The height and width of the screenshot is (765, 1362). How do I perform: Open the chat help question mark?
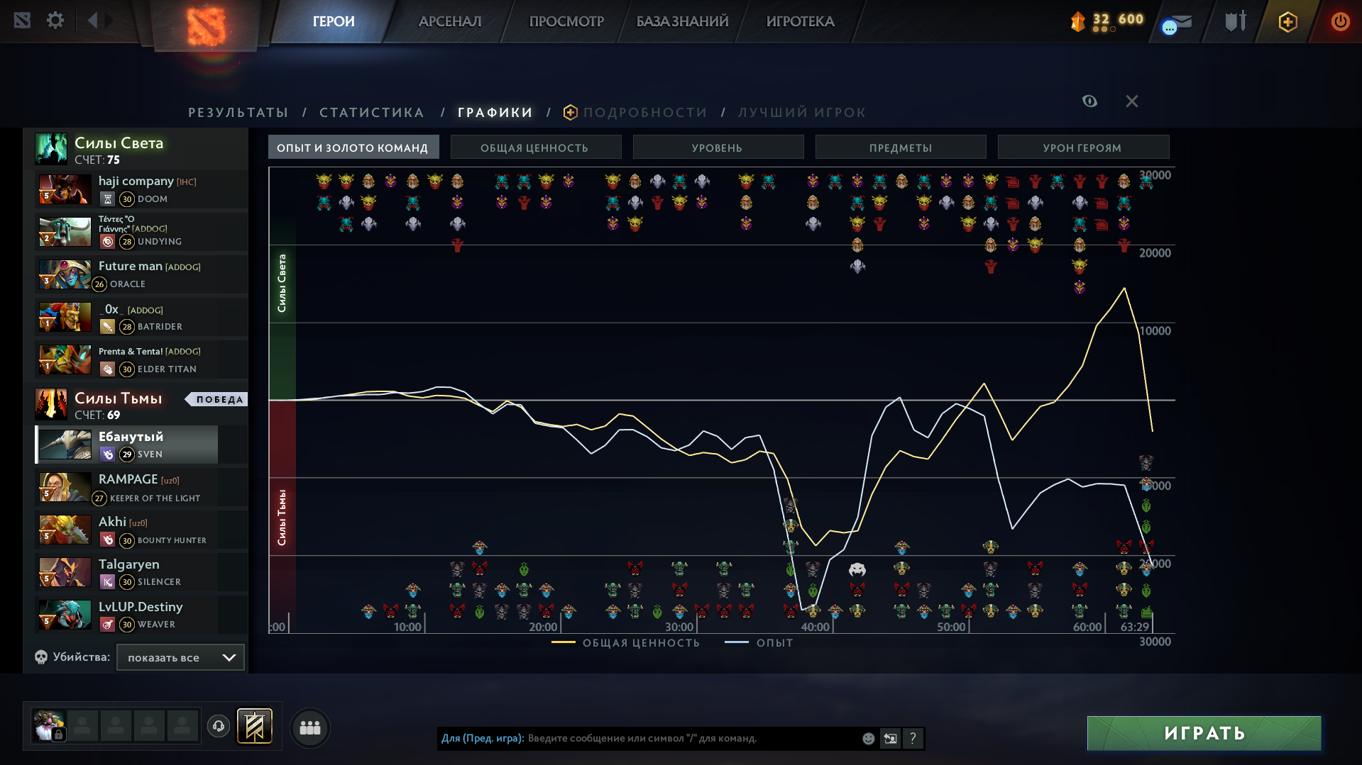[x=913, y=738]
